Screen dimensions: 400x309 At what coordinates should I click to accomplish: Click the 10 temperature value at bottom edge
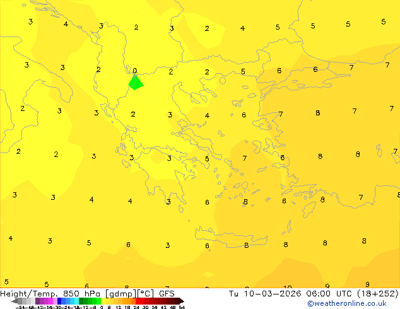[x=287, y=288]
